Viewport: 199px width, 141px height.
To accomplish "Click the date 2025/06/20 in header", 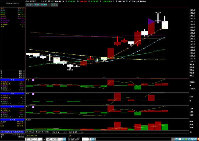I will point(57,1).
